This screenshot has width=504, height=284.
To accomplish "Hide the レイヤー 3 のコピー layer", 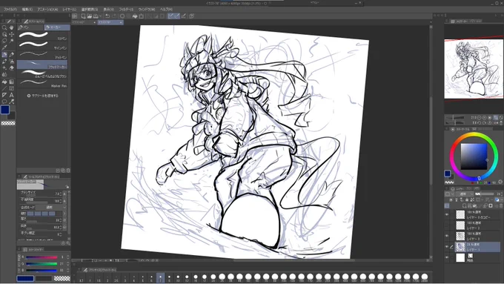I will tap(447, 214).
